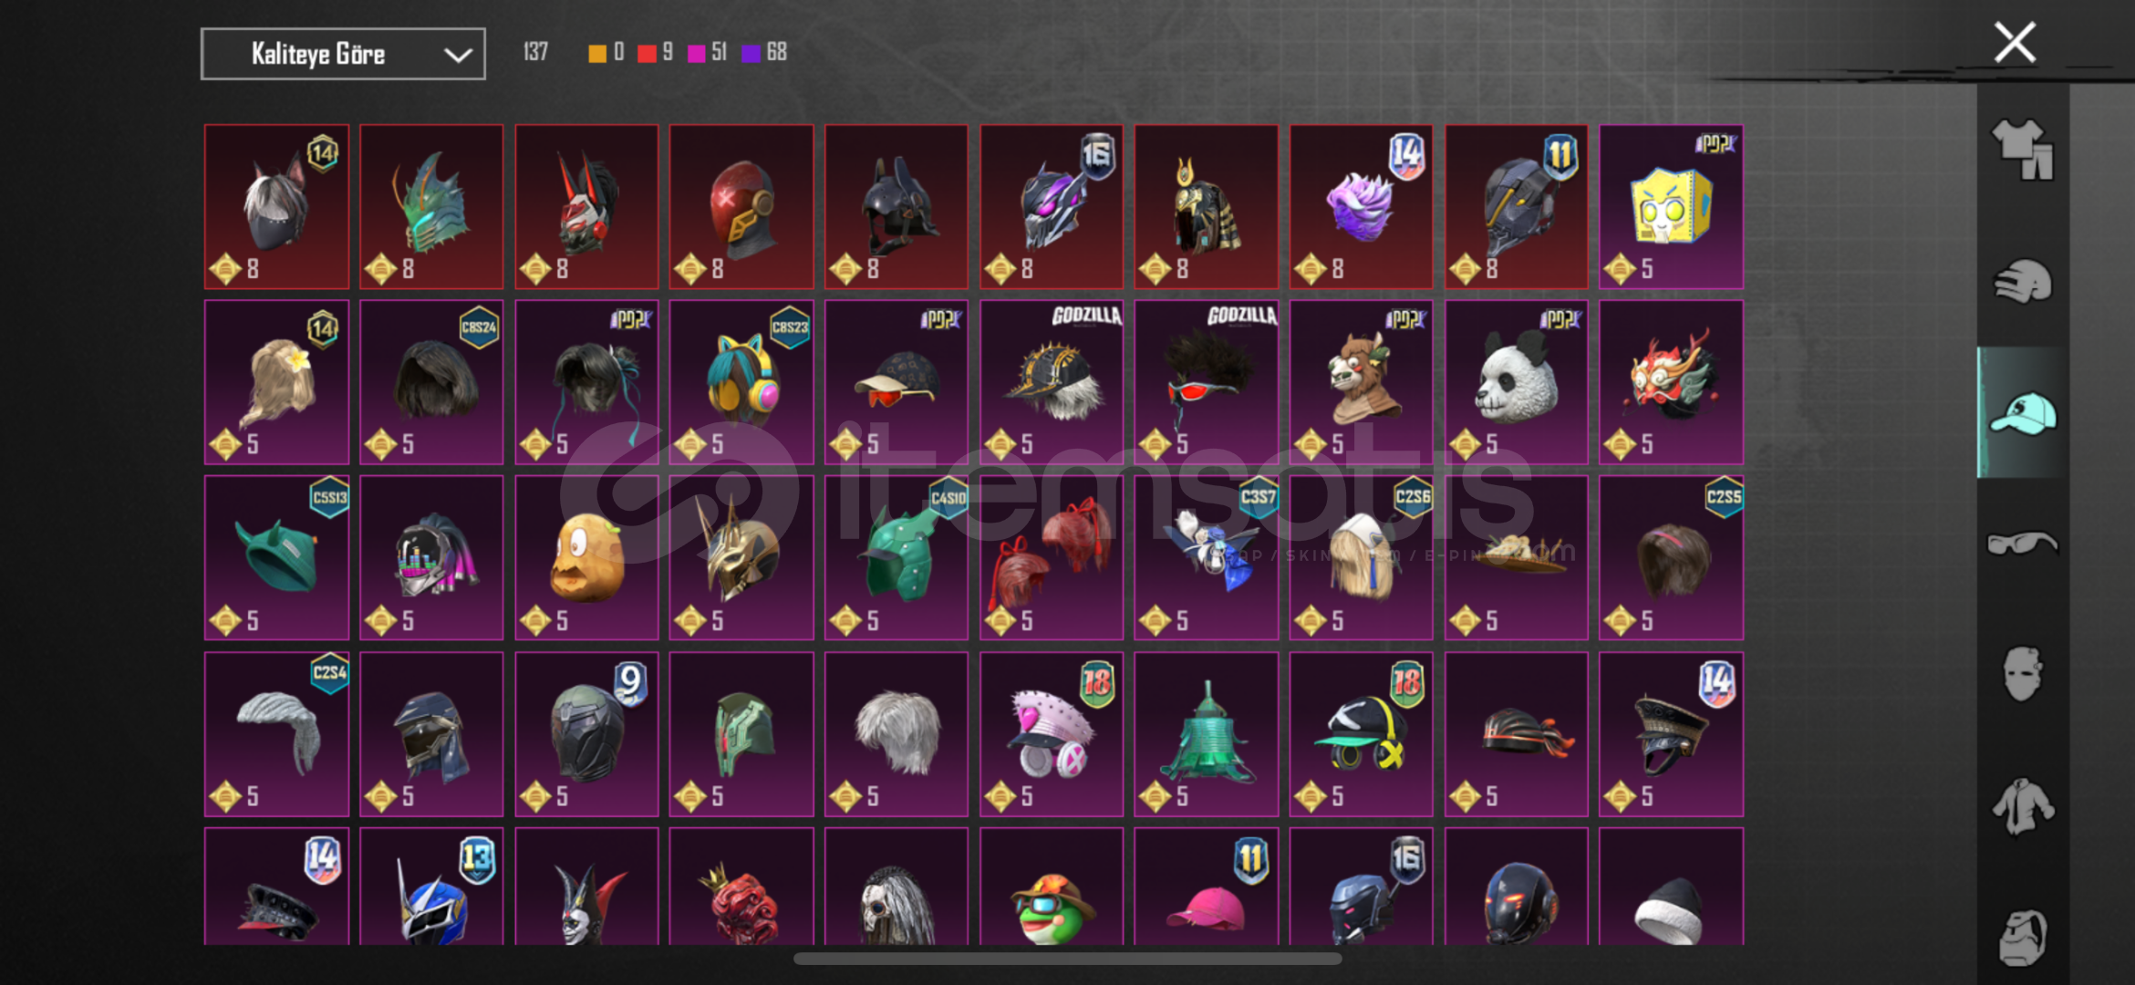Filter by the purple quality swatch showing 68
The width and height of the screenshot is (2135, 985).
[751, 53]
